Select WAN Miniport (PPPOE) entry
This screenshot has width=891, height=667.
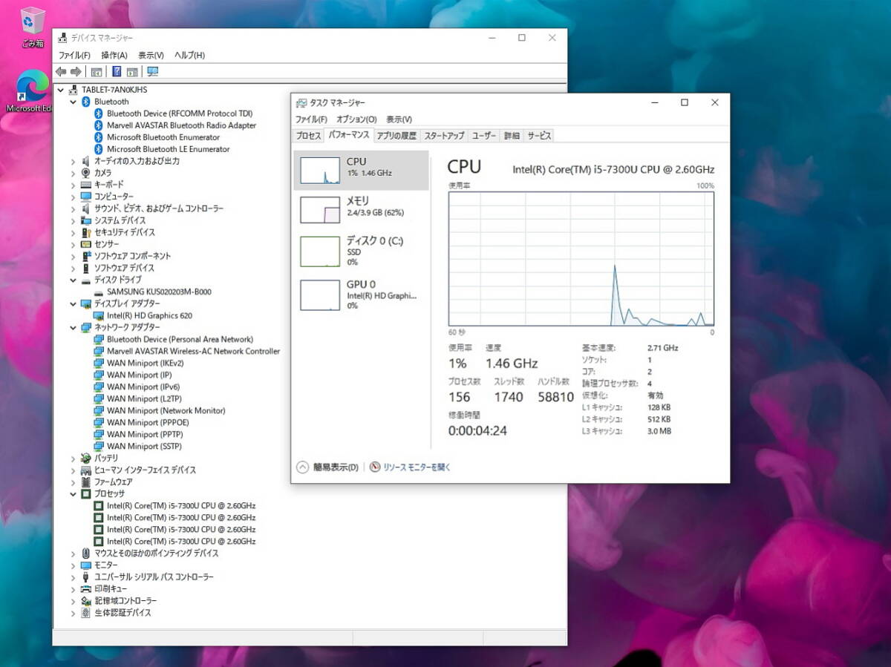click(148, 422)
